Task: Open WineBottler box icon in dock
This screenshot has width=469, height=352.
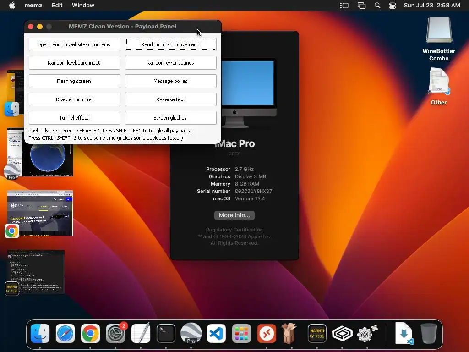Action: [289, 333]
